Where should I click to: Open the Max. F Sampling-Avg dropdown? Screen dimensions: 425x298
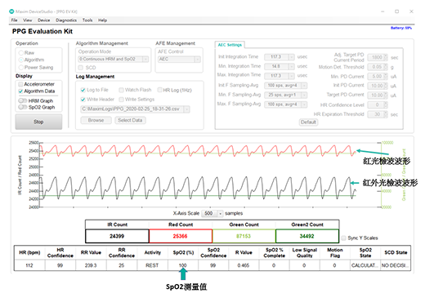pos(286,105)
